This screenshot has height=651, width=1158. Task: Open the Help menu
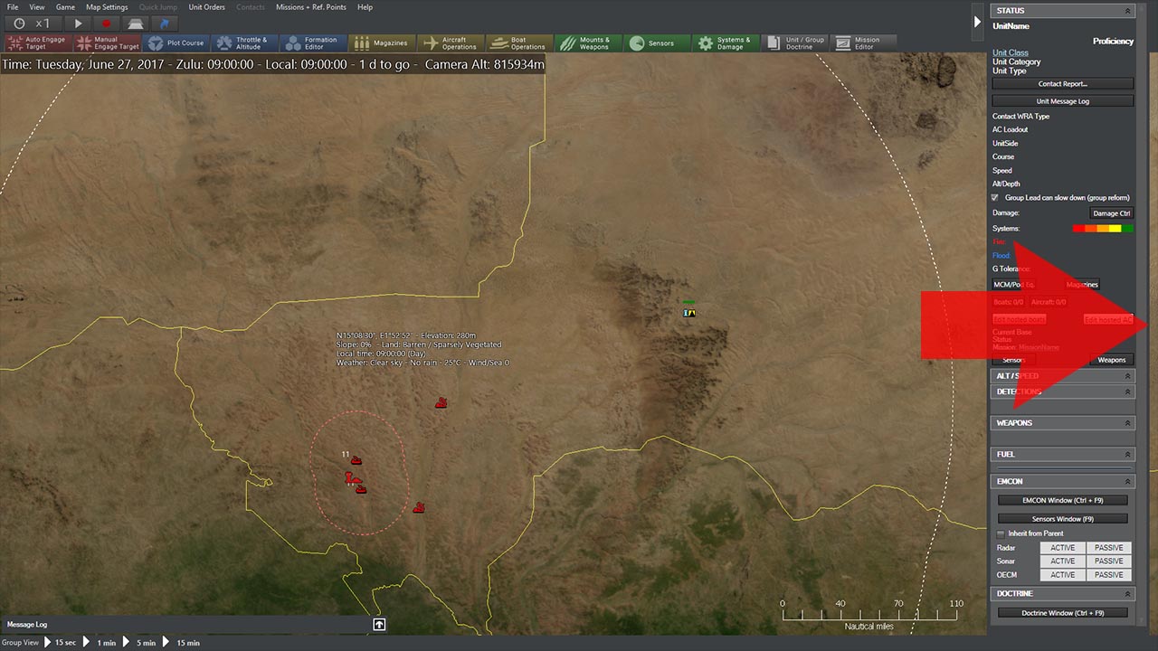tap(365, 7)
